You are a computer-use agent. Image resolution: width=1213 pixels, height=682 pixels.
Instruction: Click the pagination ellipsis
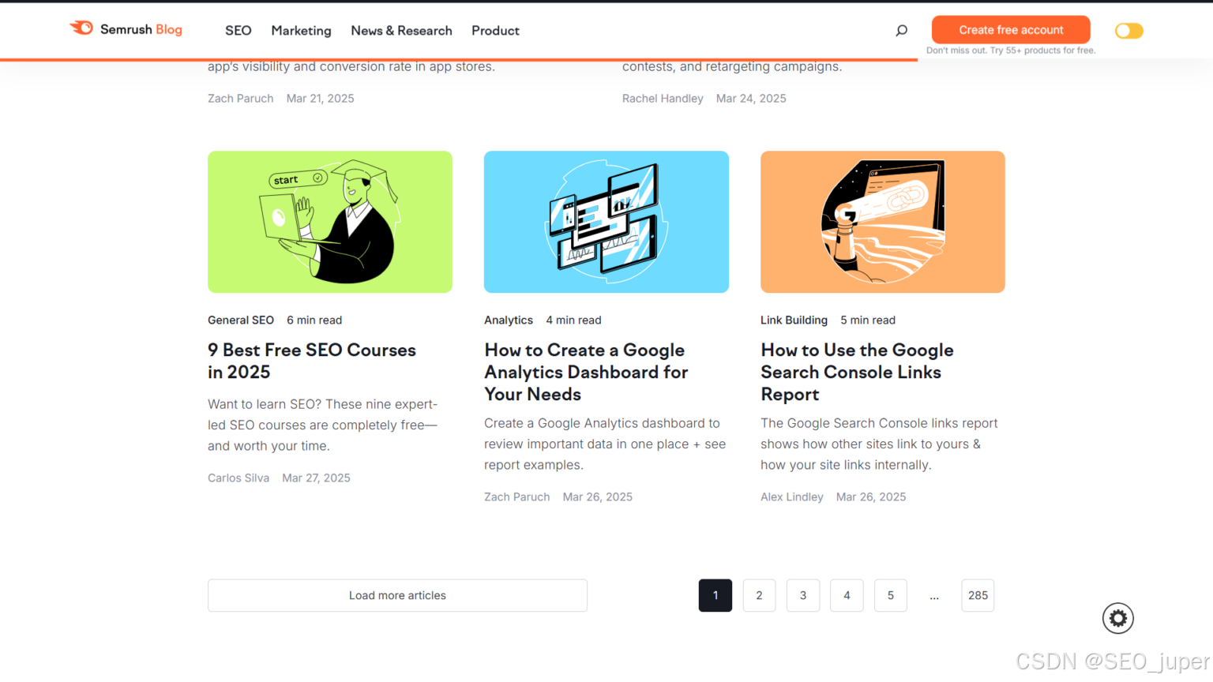pos(934,596)
